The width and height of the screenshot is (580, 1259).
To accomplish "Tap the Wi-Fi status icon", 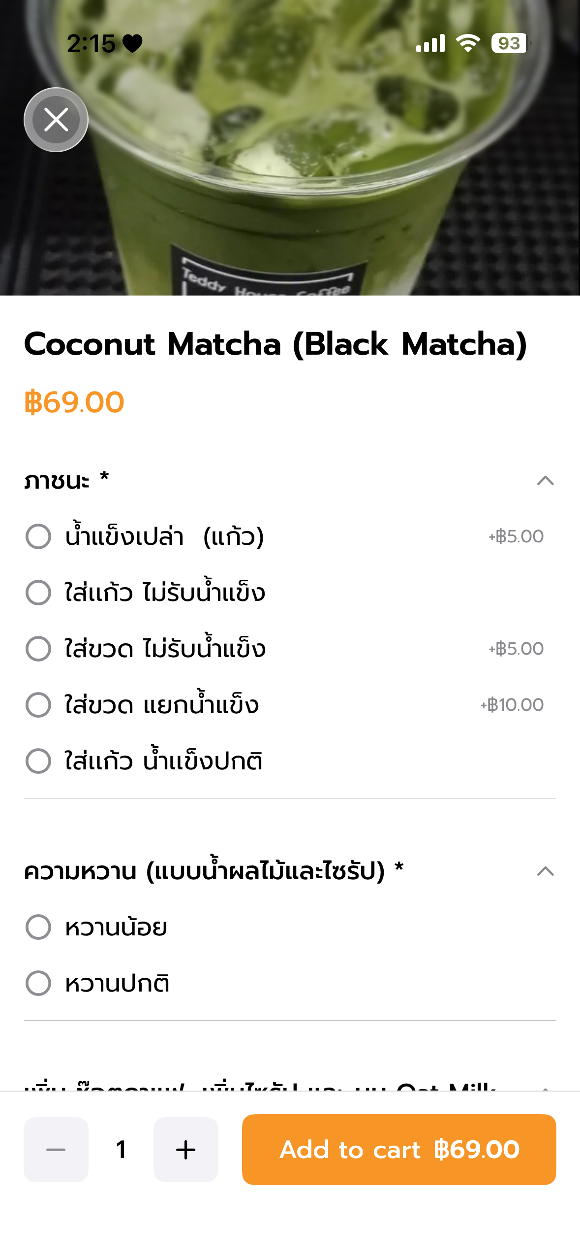I will tap(468, 43).
